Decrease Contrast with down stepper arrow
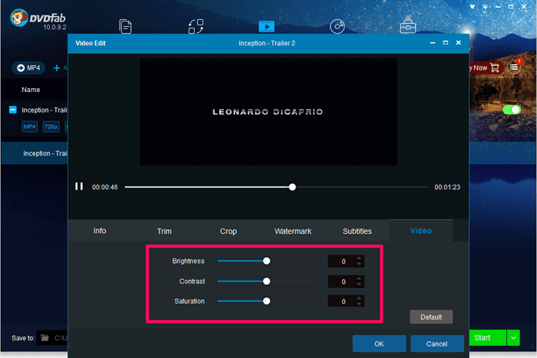Screen dimensions: 537x358 359,284
